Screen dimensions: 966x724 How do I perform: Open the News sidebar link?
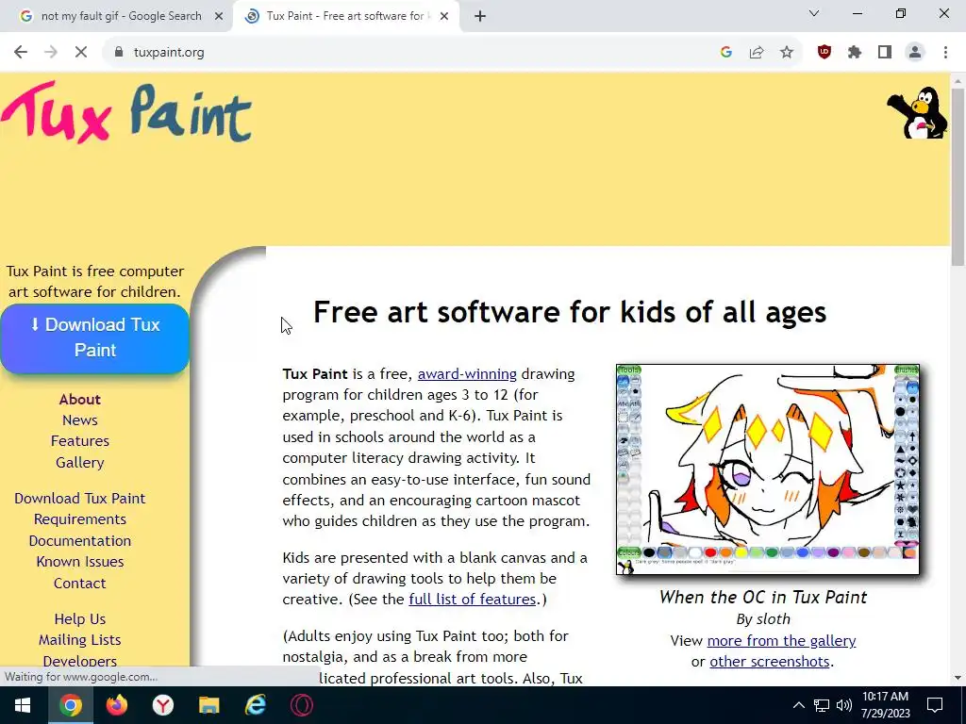(79, 420)
